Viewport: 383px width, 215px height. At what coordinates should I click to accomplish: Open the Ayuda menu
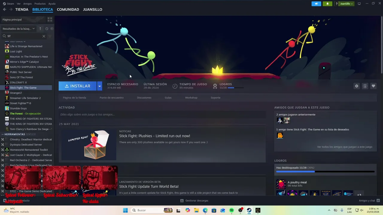pyautogui.click(x=52, y=4)
